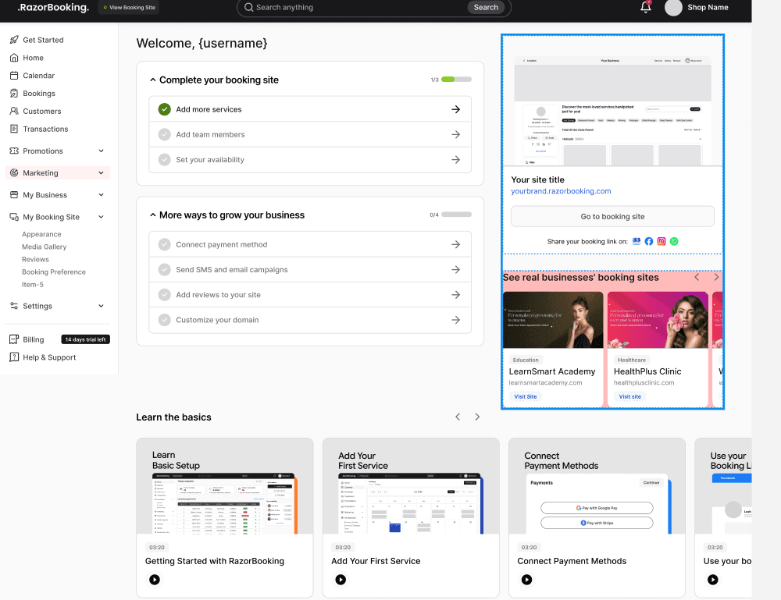Share booking link on Instagram

pyautogui.click(x=661, y=241)
